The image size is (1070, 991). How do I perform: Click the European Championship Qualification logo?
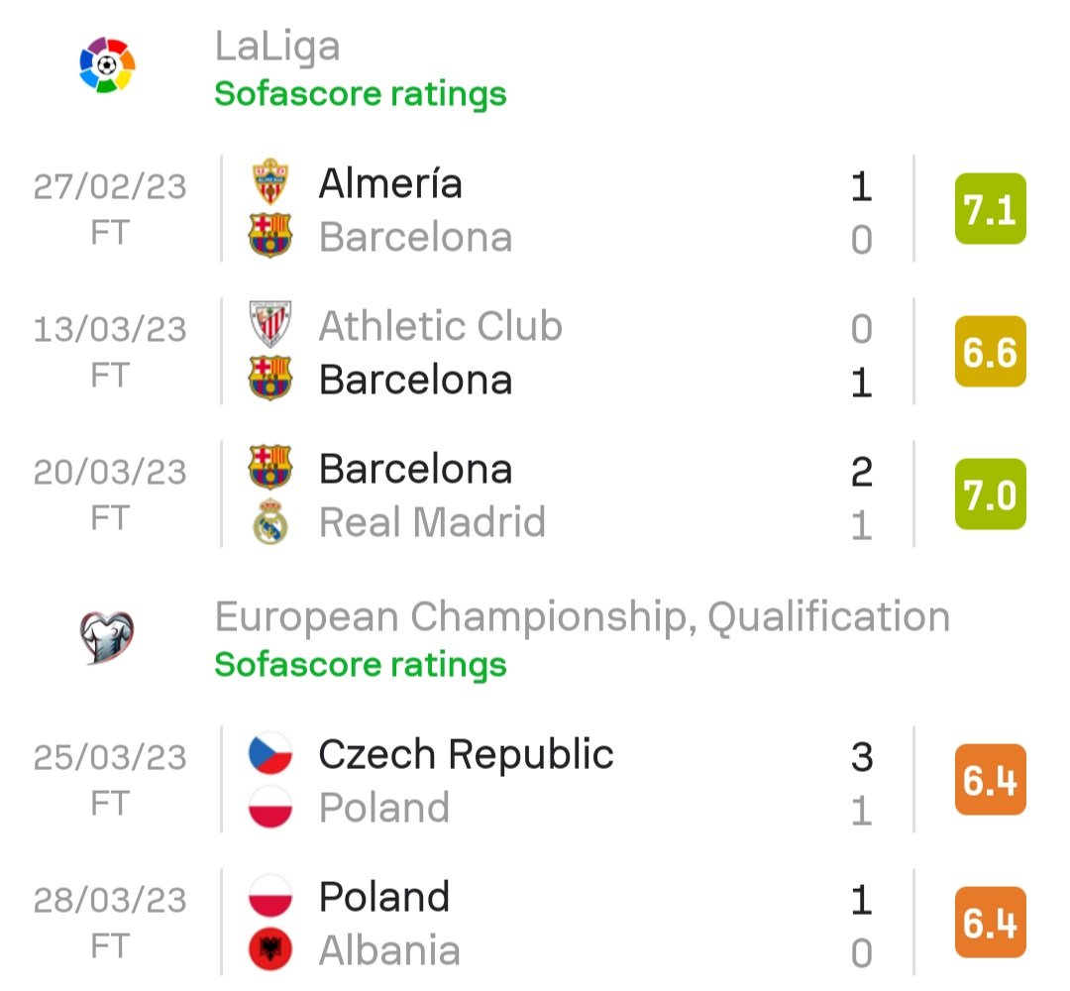[106, 636]
